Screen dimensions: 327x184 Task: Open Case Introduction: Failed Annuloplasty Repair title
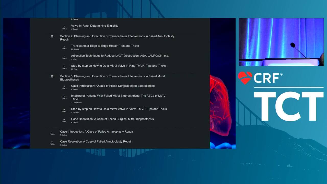pyautogui.click(x=97, y=132)
